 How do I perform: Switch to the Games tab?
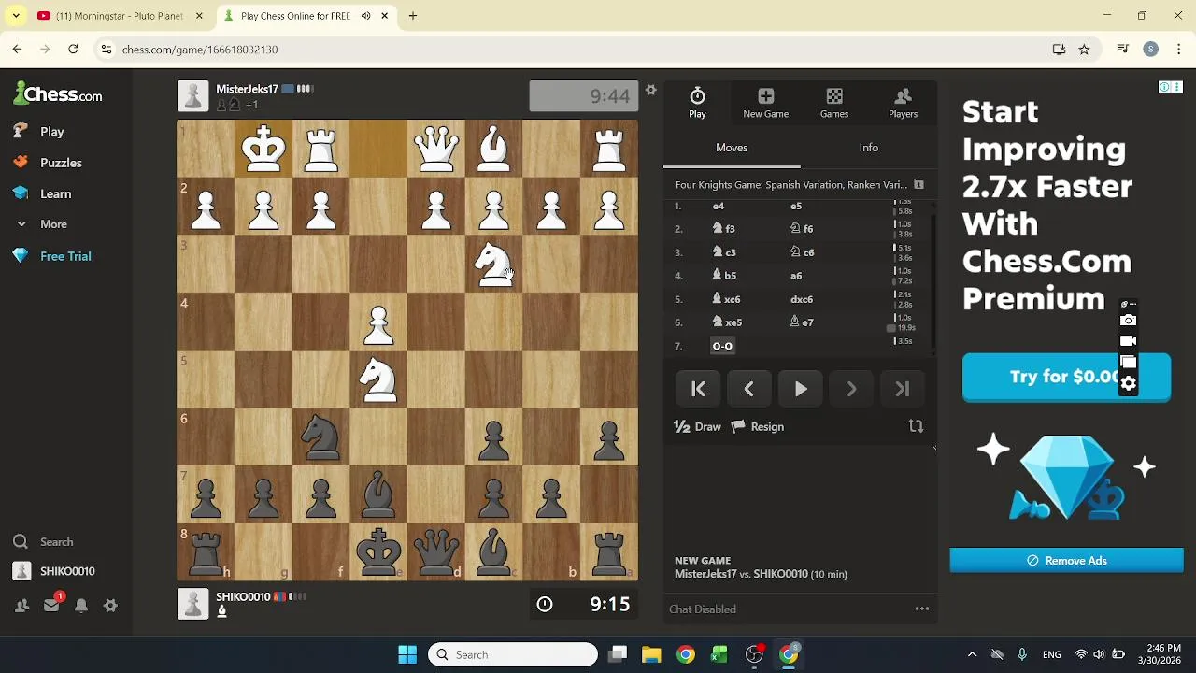834,103
